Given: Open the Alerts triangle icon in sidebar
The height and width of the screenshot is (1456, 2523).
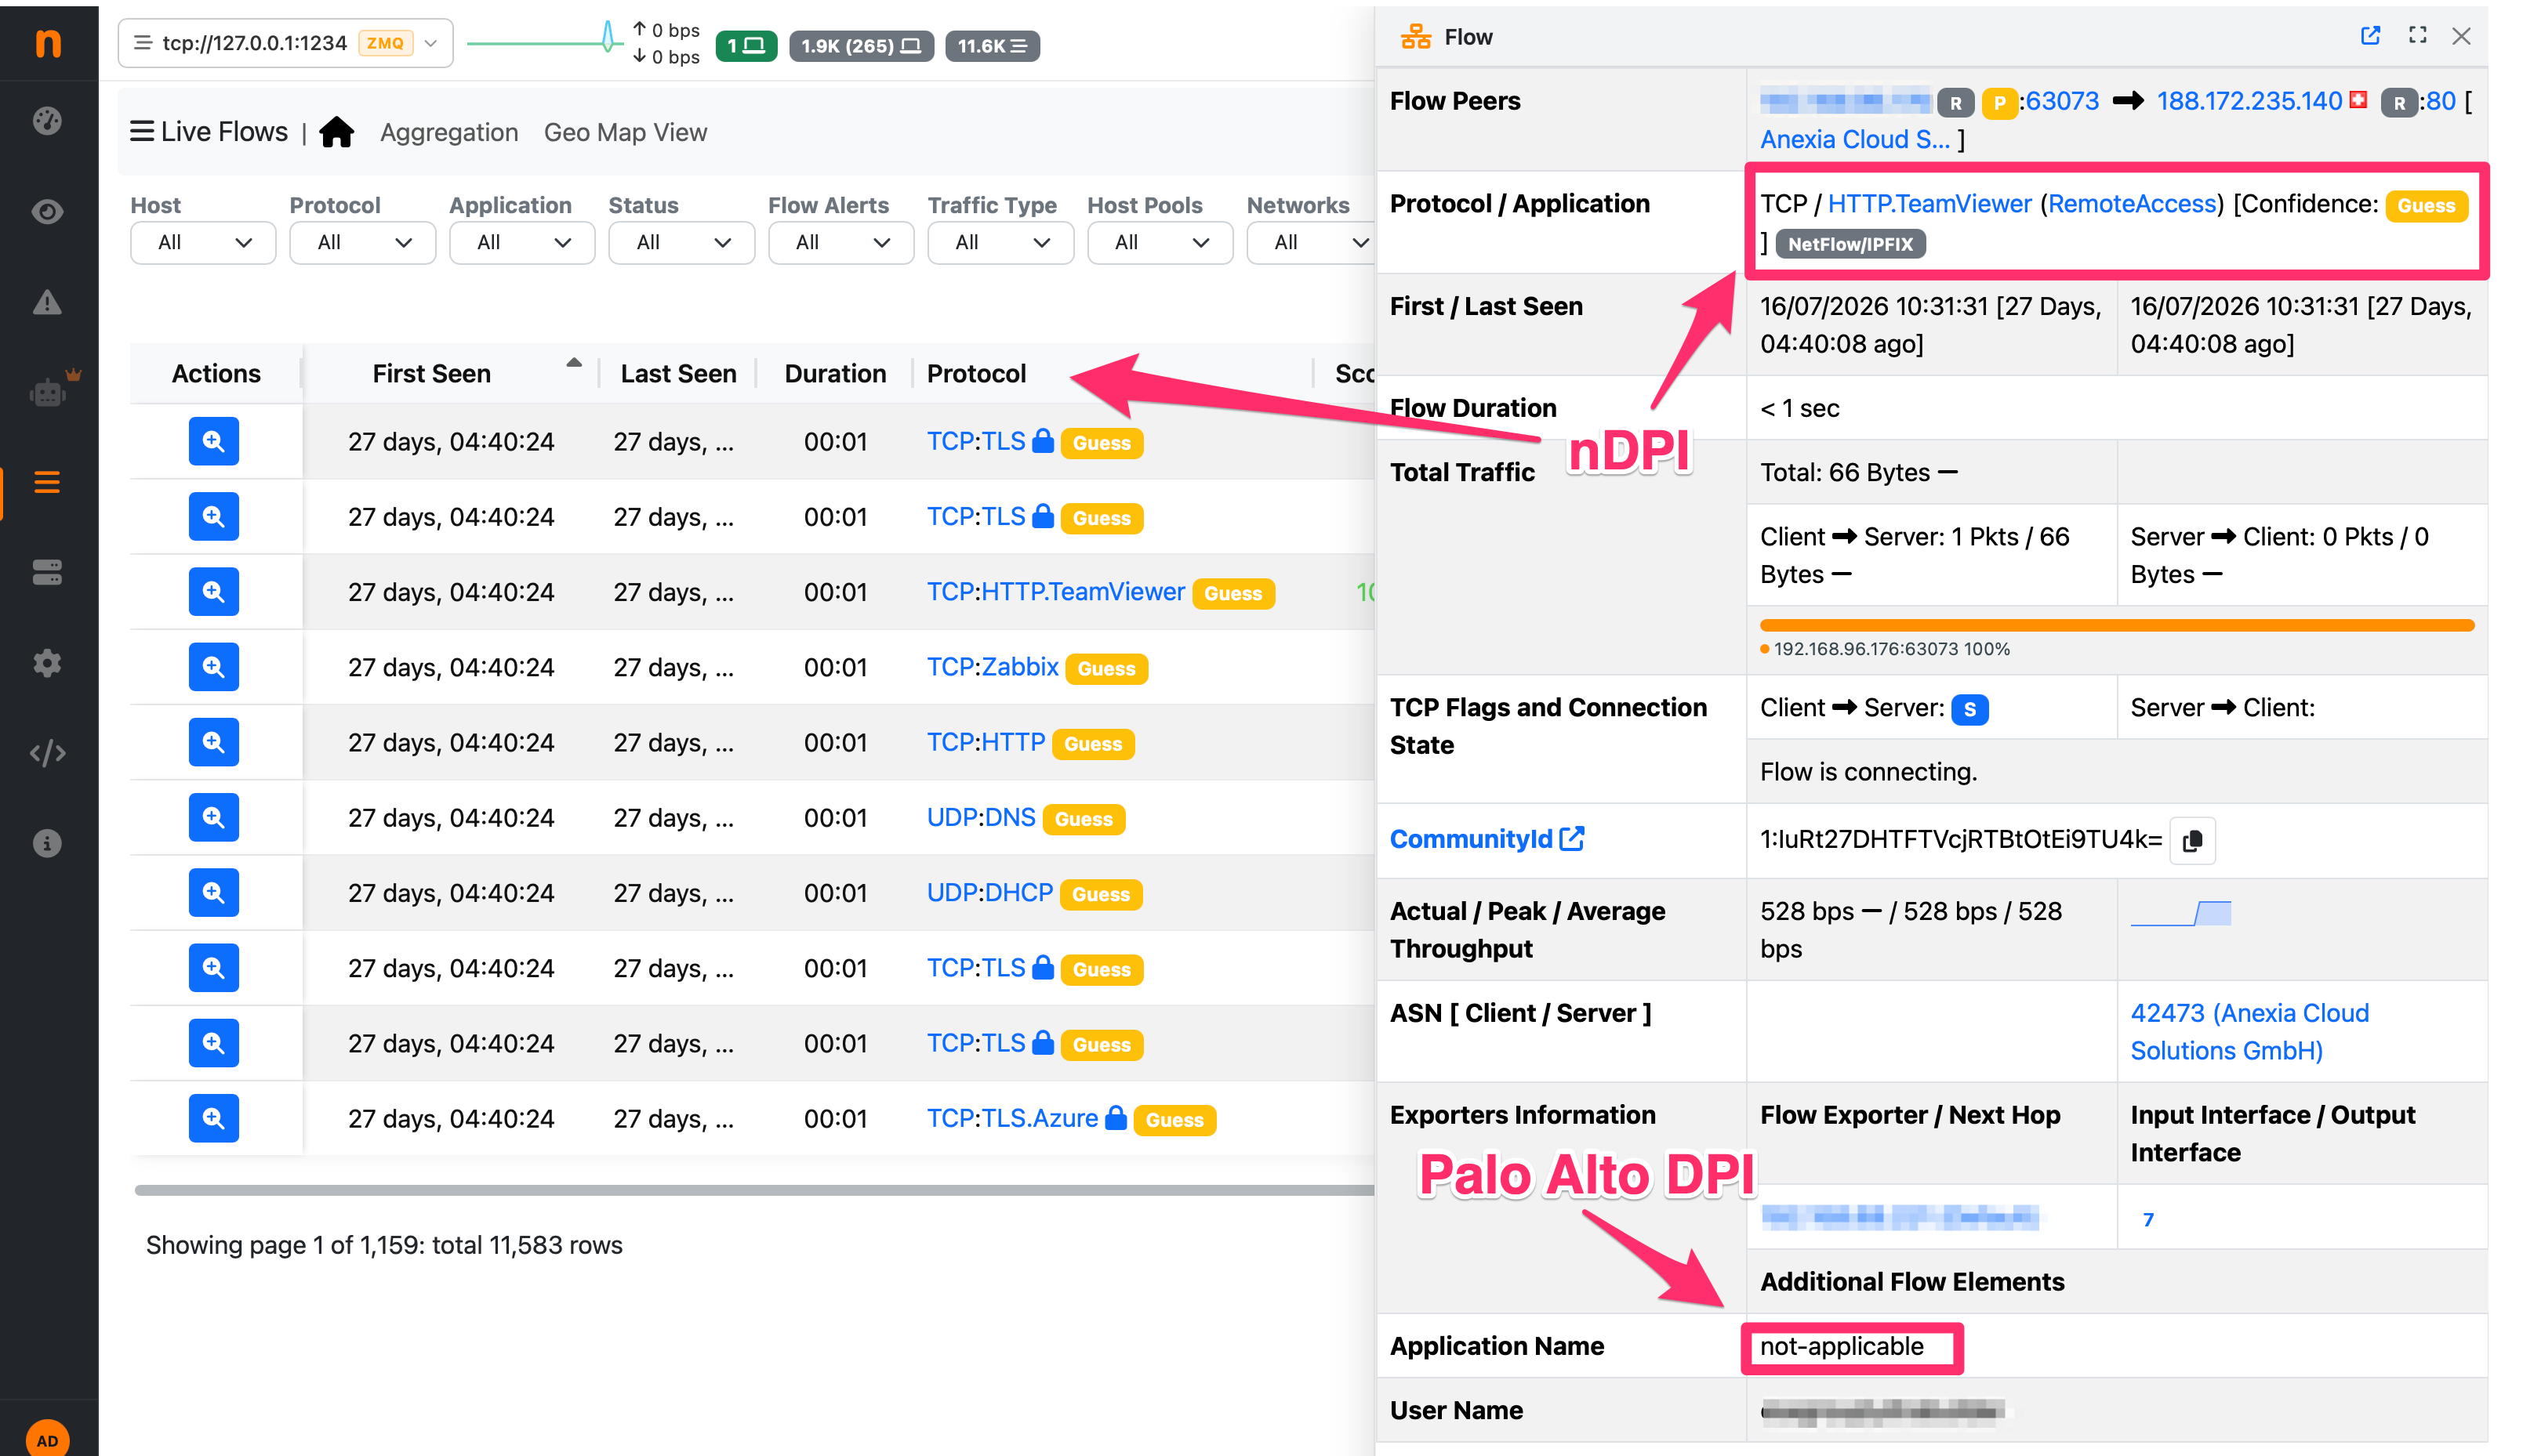Looking at the screenshot, I should click(47, 302).
